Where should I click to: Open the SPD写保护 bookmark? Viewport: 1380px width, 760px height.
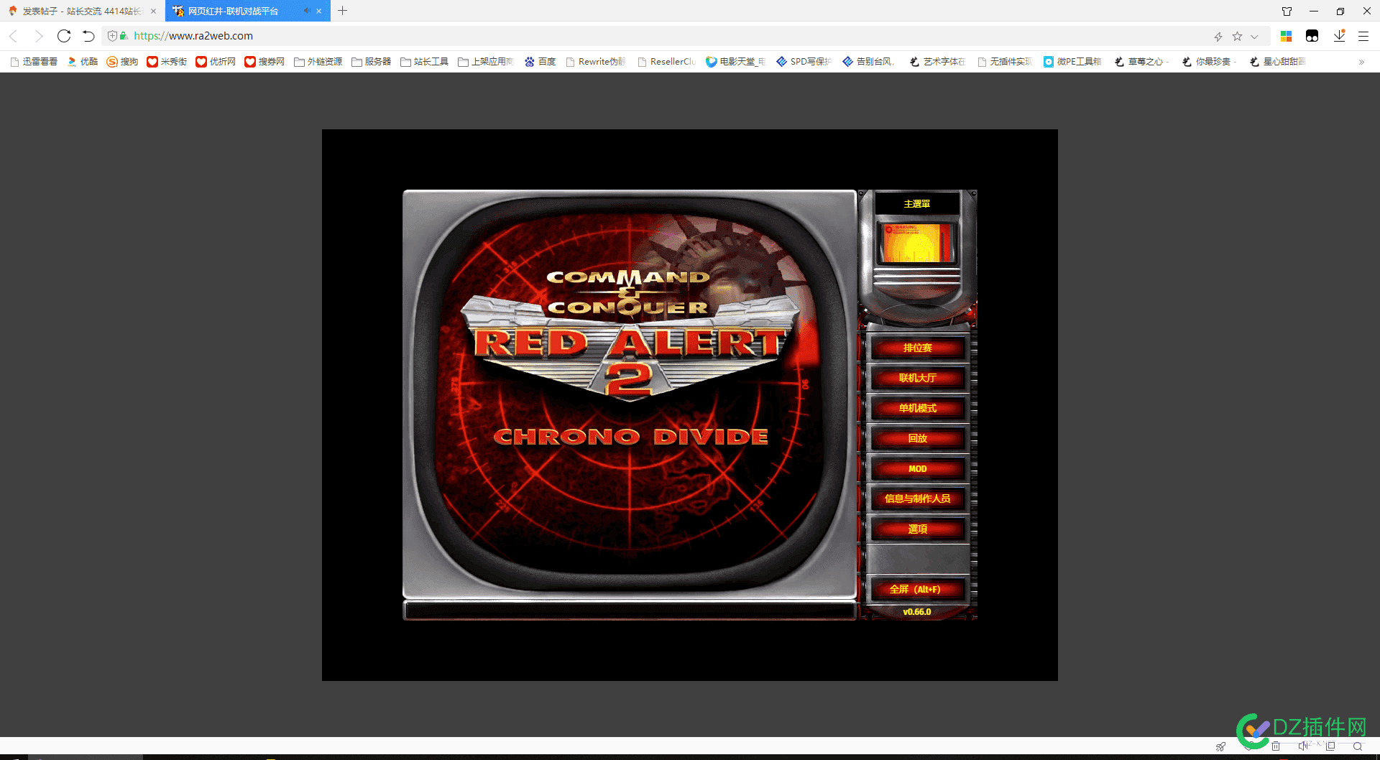click(804, 62)
